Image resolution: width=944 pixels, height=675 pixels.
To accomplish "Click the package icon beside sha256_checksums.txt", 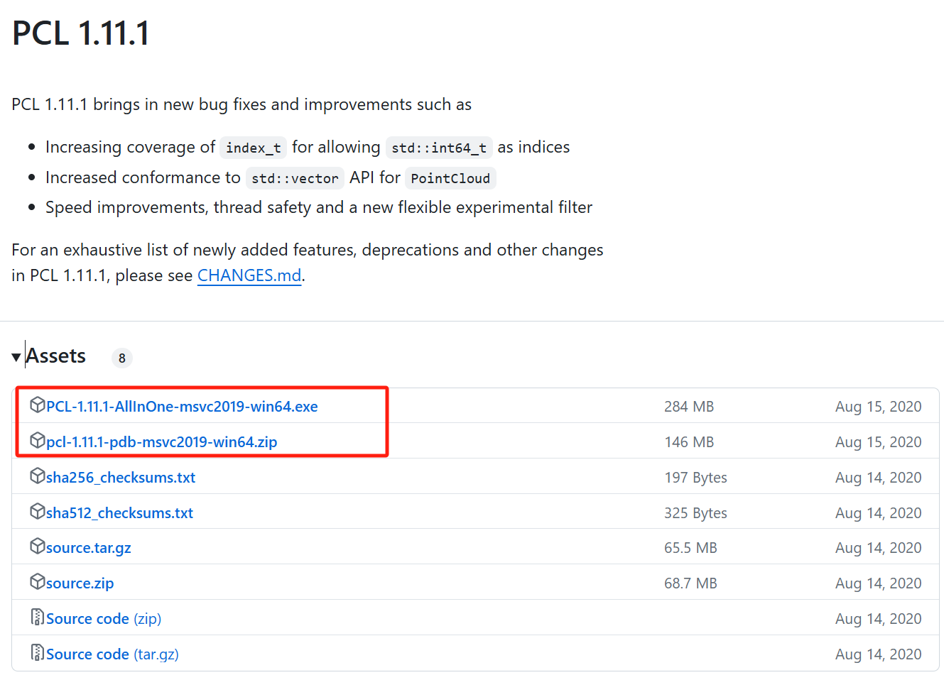I will (38, 476).
